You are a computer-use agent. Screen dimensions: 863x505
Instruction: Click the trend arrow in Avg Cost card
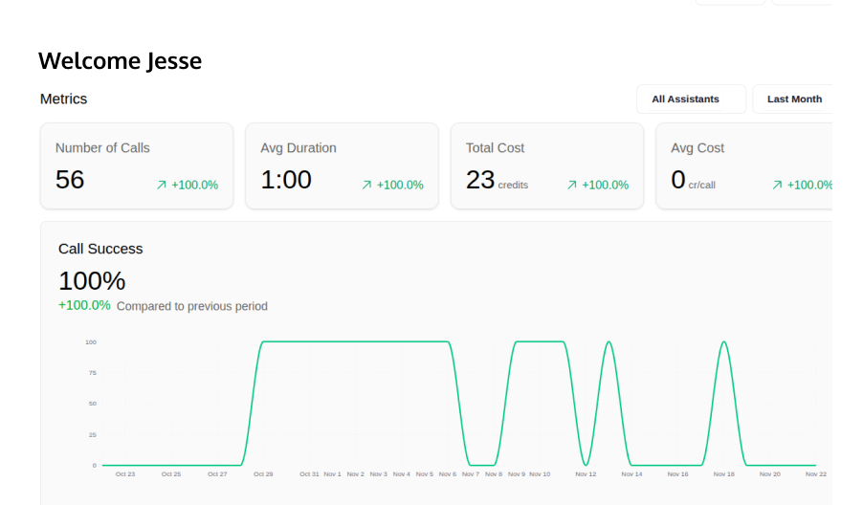click(x=777, y=185)
